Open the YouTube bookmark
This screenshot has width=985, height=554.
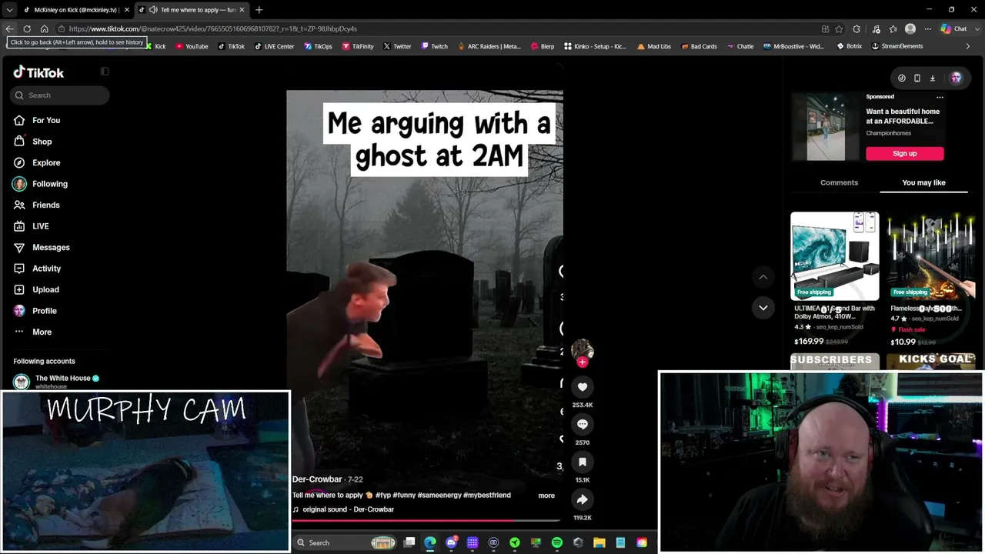[192, 46]
